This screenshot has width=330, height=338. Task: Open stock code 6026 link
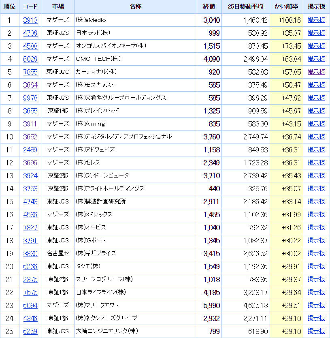[x=30, y=59]
